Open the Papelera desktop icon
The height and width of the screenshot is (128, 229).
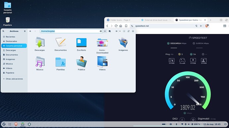pyautogui.click(x=8, y=21)
